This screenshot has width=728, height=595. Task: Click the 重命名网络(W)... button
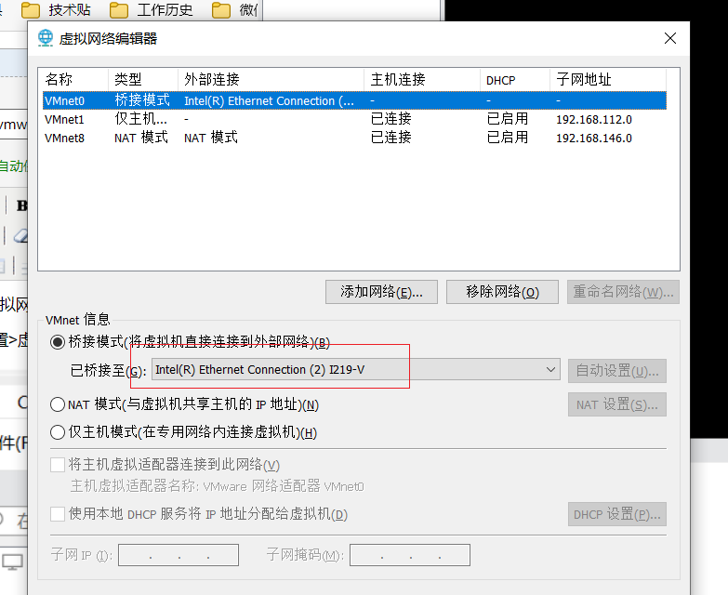coord(623,292)
